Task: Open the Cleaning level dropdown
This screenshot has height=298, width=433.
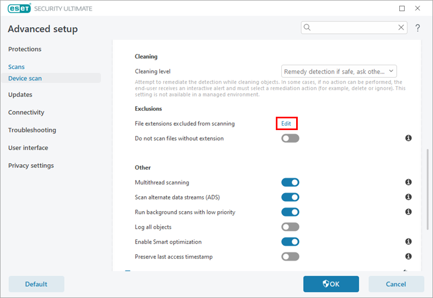Action: click(x=339, y=71)
